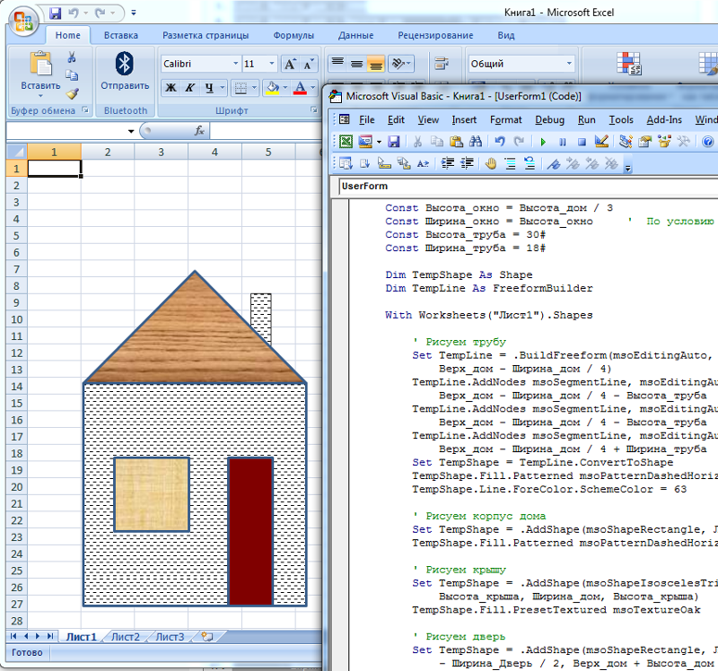Image resolution: width=718 pixels, height=671 pixels.
Task: Insert new worksheet tab icon
Action: (x=207, y=637)
